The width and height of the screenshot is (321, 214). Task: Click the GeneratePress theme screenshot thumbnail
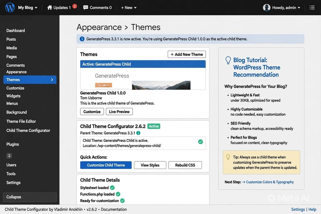[x=143, y=79]
